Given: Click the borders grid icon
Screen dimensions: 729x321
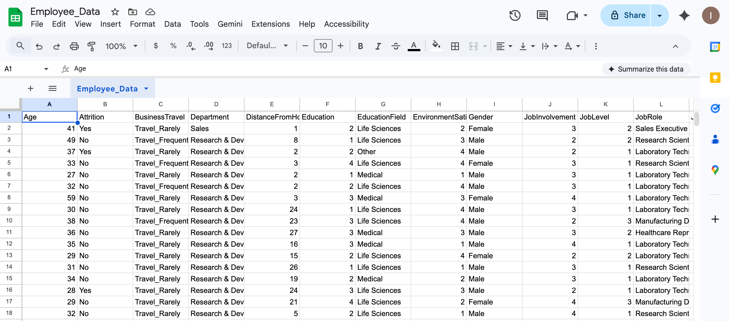Looking at the screenshot, I should click(455, 46).
